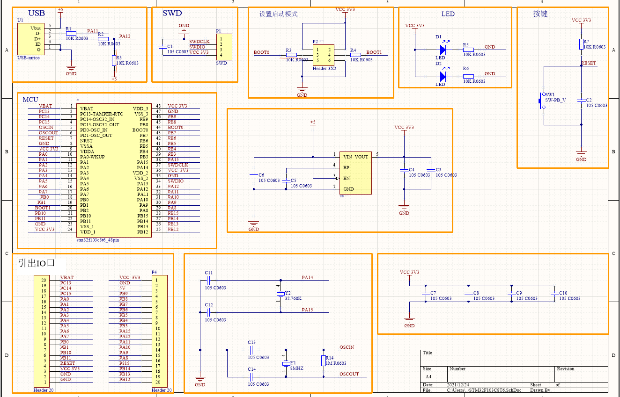Viewport: 620px width, 397px height.
Task: Select capacitor C13 on the OSCIN line
Action: pos(251,349)
